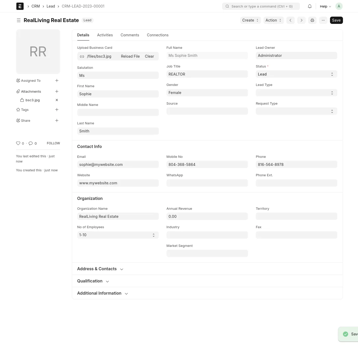
Task: Click the RR lead avatar image
Action: [x=38, y=52]
